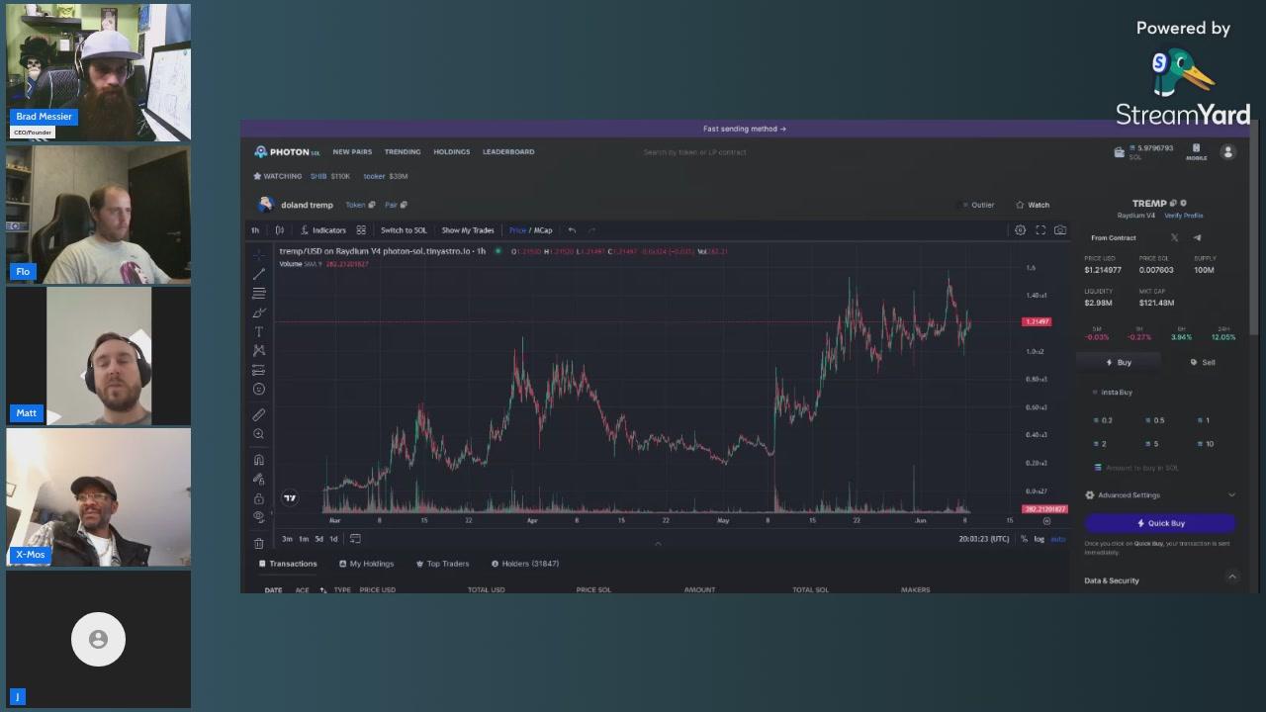Take a chart snapshot with camera icon
The height and width of the screenshot is (712, 1266).
tap(1060, 230)
